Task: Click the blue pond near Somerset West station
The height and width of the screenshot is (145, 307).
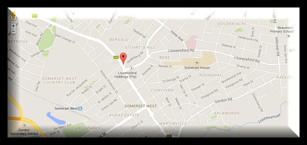Action: click(56, 118)
